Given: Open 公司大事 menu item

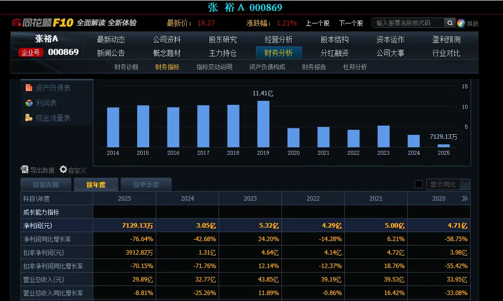Looking at the screenshot, I should coord(390,53).
